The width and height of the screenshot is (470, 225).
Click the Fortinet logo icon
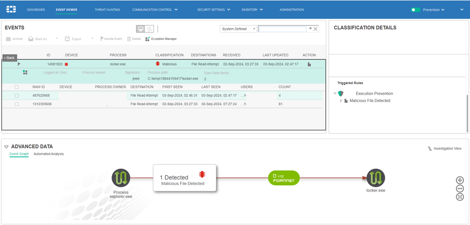pos(11,9)
